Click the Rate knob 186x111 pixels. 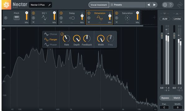pos(66,39)
